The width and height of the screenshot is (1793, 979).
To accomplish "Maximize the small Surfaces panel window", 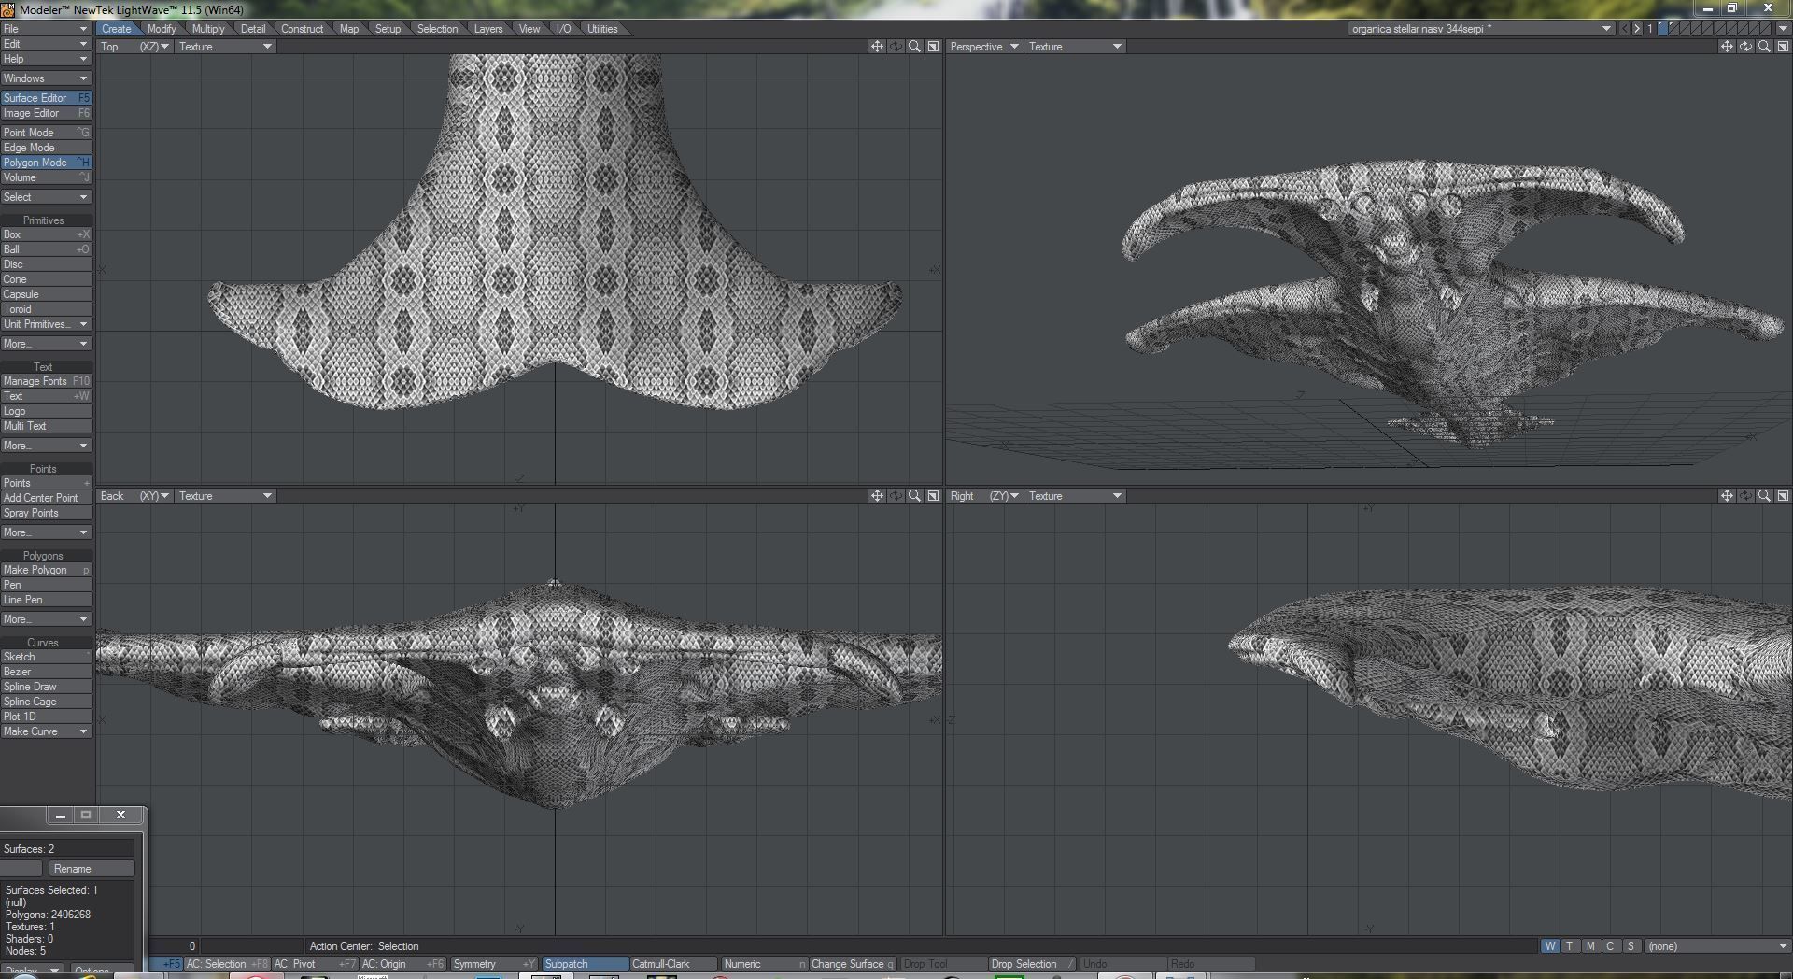I will click(x=86, y=815).
